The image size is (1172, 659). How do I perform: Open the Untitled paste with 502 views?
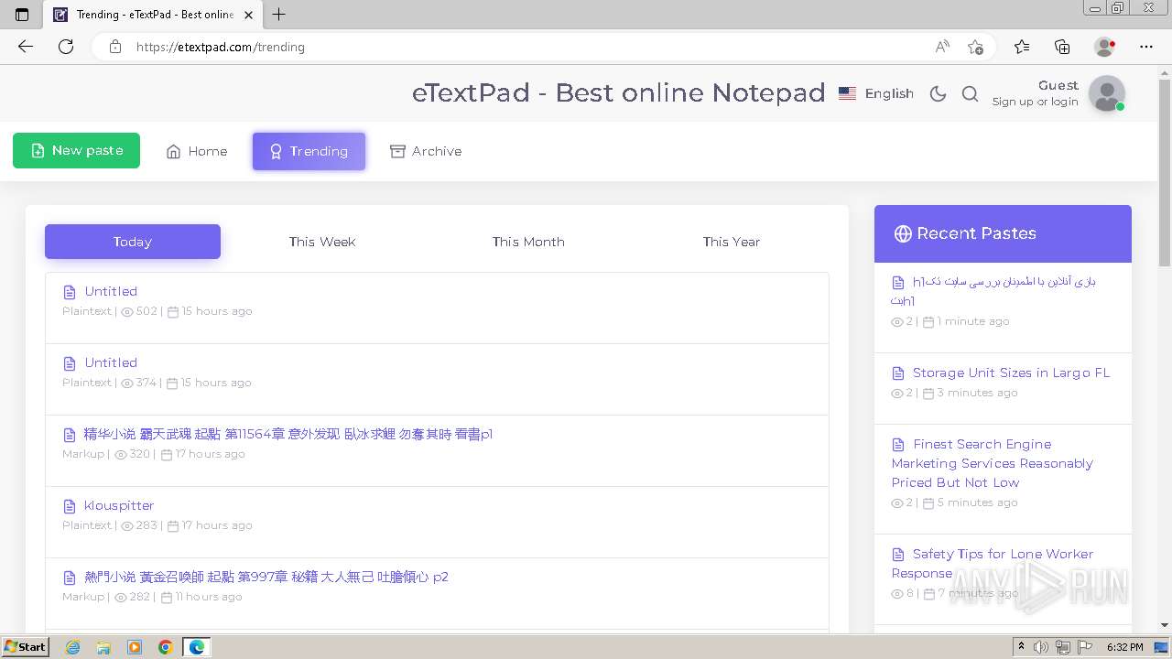[x=111, y=291]
